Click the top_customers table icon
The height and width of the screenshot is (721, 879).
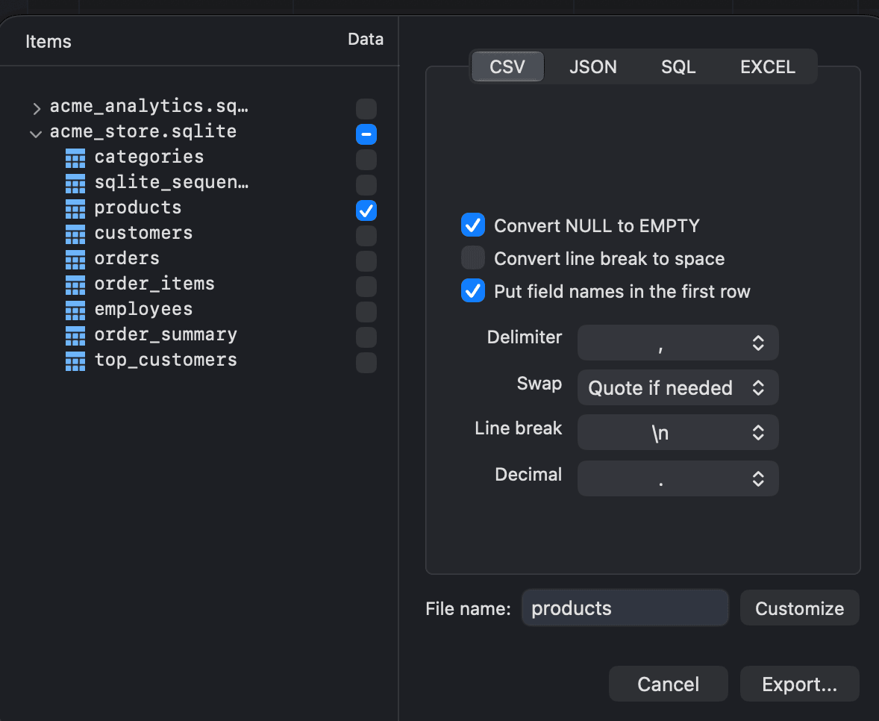(x=75, y=361)
